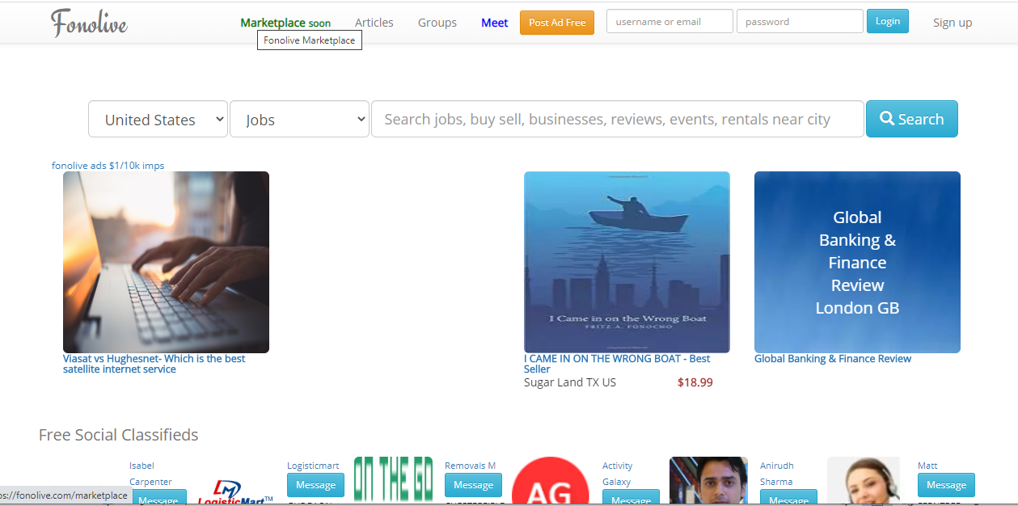Click the red AG avatar
1018x506 pixels.
[551, 482]
